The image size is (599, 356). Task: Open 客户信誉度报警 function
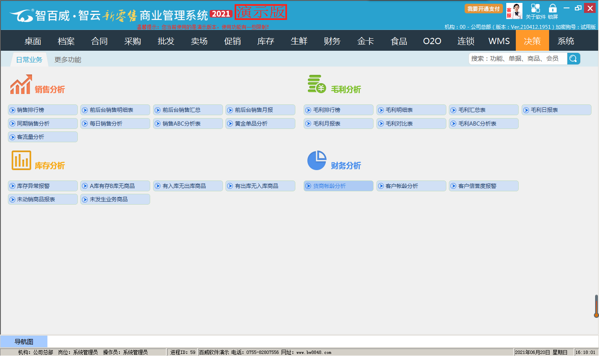pyautogui.click(x=483, y=186)
